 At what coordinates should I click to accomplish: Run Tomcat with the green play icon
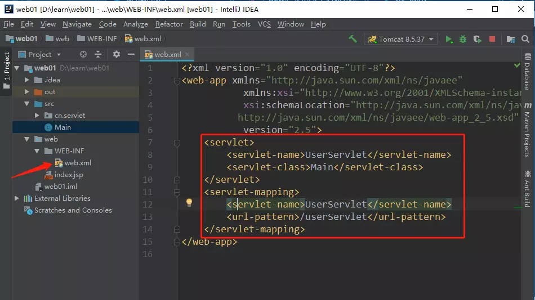coord(449,39)
